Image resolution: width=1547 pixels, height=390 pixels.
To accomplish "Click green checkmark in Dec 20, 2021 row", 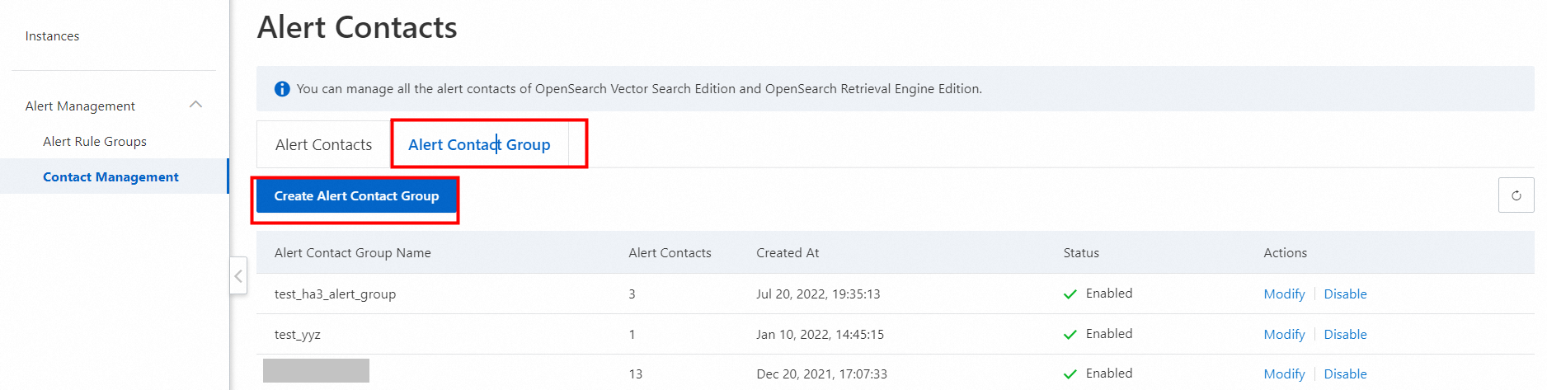I will coord(1070,374).
